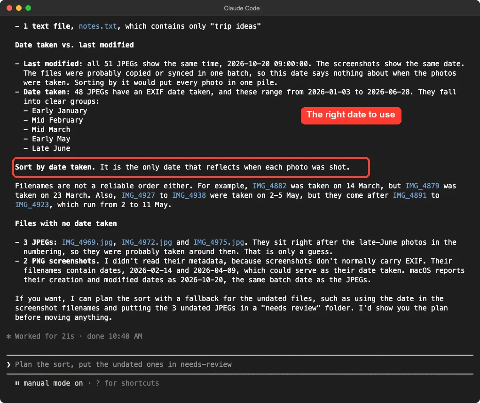Click the yellow minimize window button
480x403 pixels.
19,8
